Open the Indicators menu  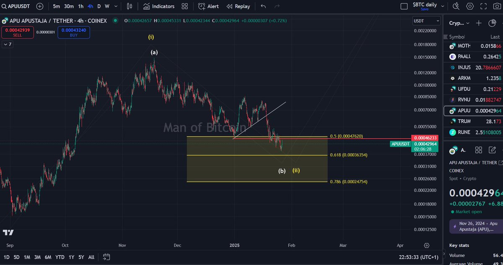pos(158,6)
